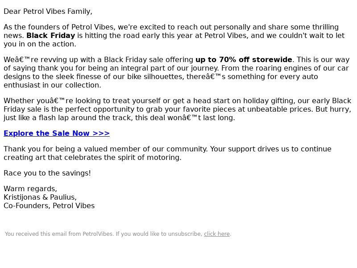Viewport: 357px width, 268px height.
Task: Click the bold 'up to 70% off storewide' text
Action: coord(244,60)
